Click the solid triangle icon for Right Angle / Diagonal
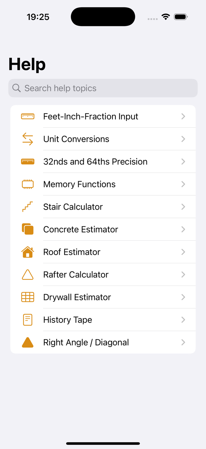 (x=28, y=342)
